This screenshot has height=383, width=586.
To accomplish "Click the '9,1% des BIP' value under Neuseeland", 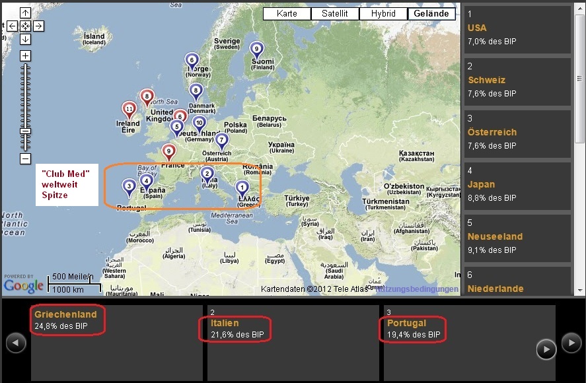I will coord(492,250).
